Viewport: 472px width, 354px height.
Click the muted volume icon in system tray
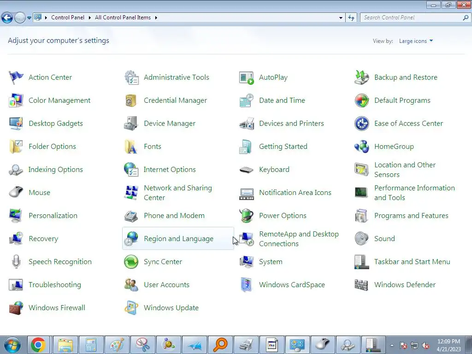425,346
